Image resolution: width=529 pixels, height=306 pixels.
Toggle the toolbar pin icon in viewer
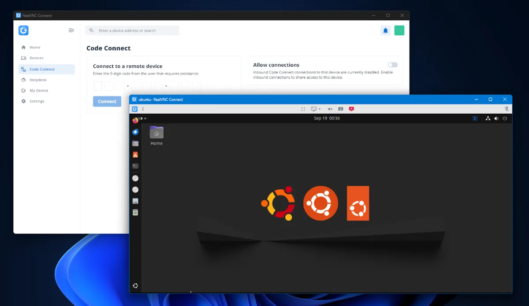507,109
